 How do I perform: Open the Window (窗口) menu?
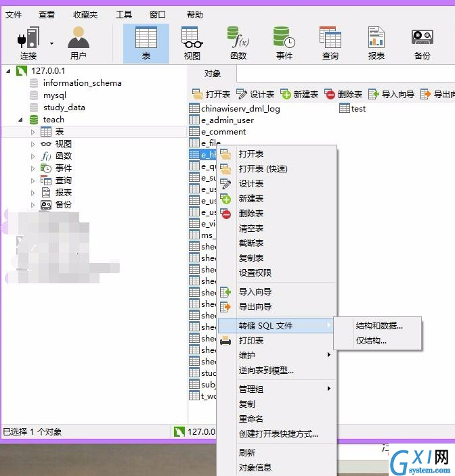point(158,15)
